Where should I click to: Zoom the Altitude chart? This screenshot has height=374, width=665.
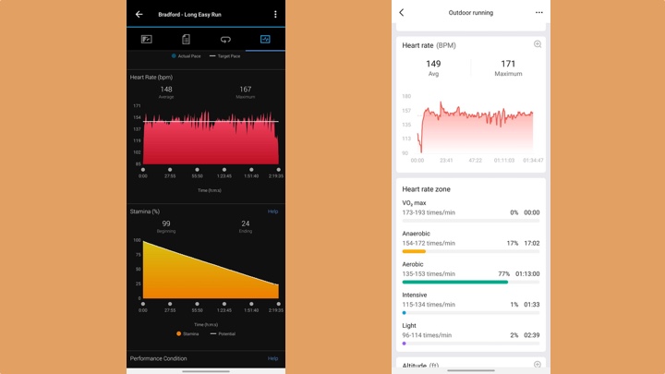pos(538,364)
